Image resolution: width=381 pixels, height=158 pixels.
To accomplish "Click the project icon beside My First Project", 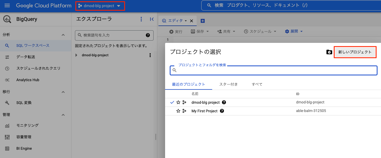I will pyautogui.click(x=184, y=111).
